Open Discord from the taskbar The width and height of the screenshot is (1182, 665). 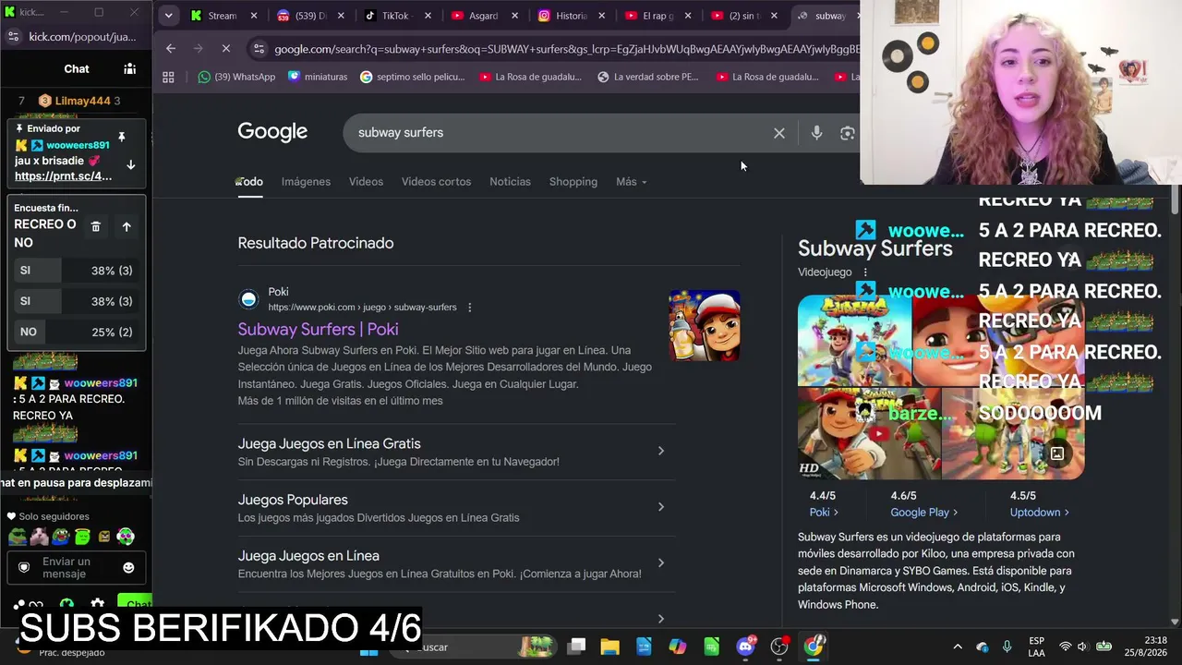pos(745,647)
